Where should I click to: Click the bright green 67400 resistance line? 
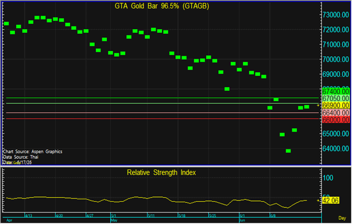point(163,98)
